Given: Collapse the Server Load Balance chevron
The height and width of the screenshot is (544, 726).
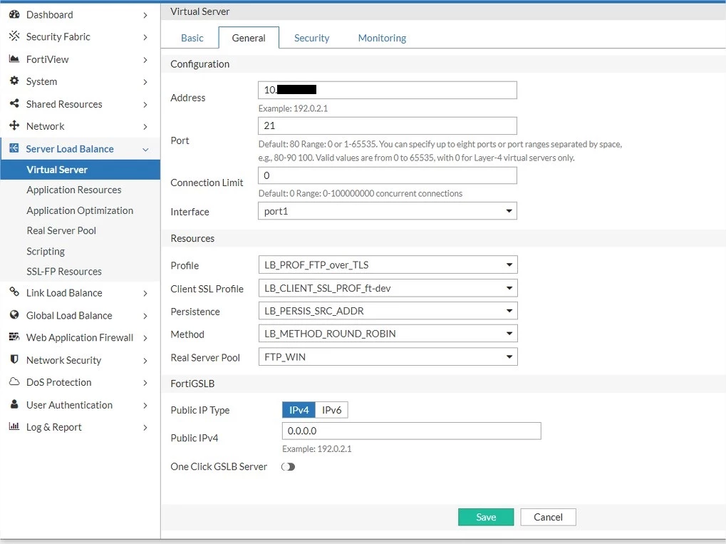Looking at the screenshot, I should click(145, 150).
